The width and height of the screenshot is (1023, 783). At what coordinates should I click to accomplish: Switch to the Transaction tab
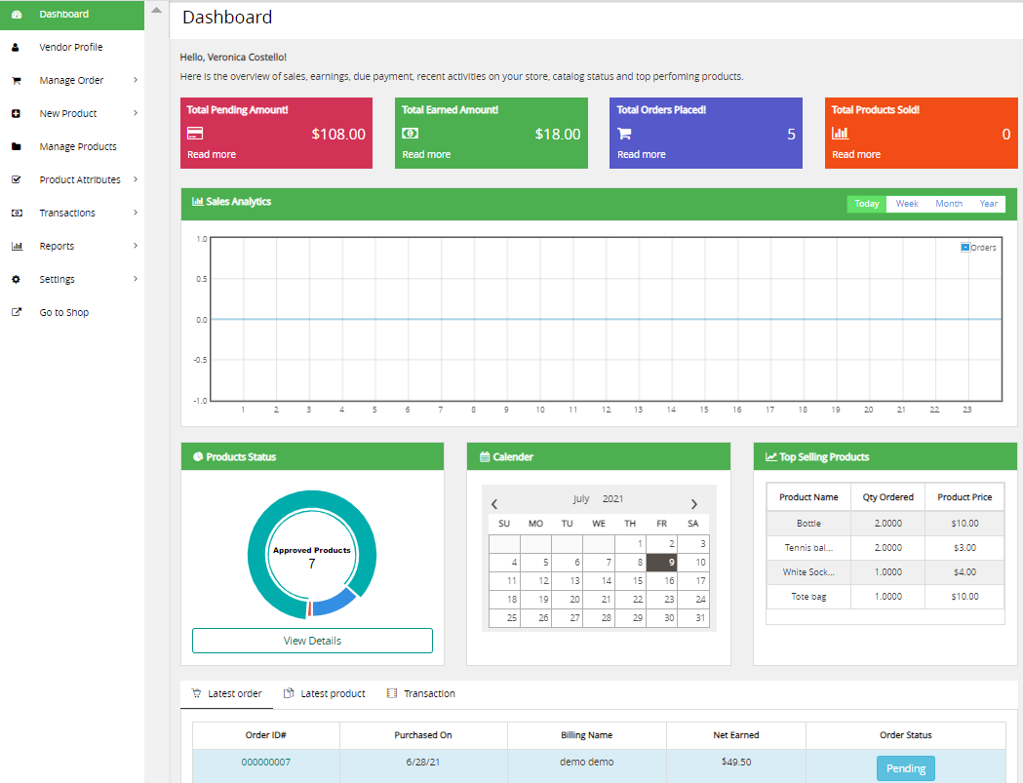point(420,693)
